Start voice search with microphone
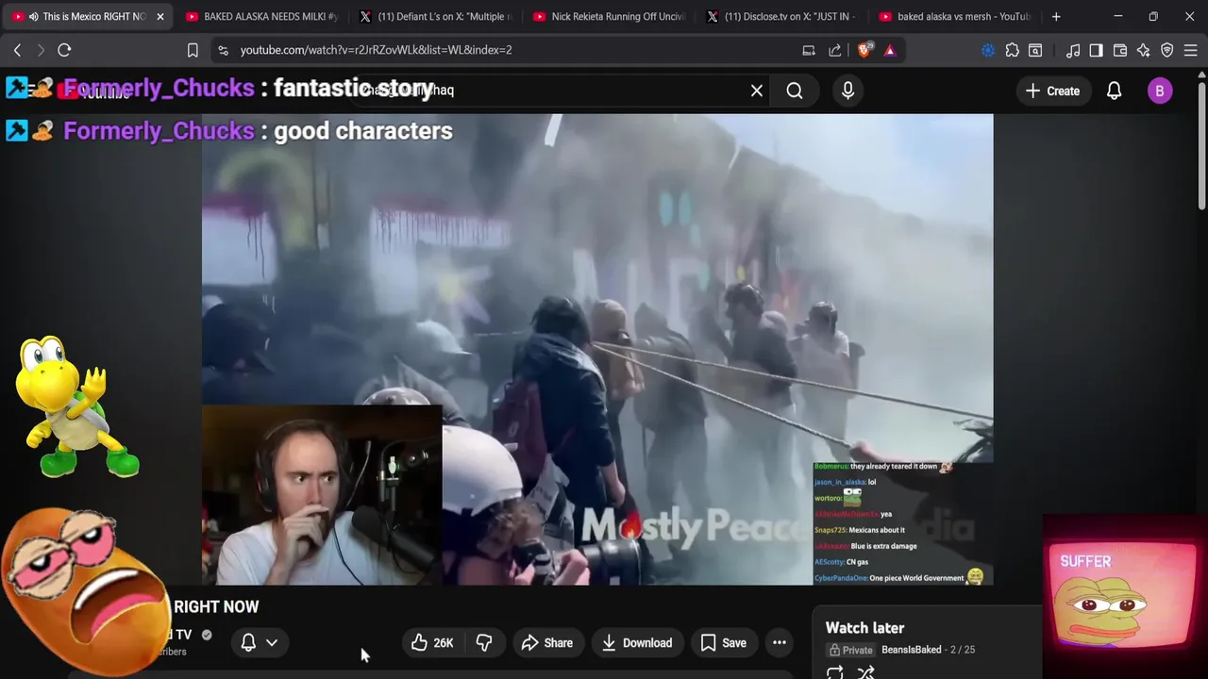Screen dimensions: 1208x679 847,91
